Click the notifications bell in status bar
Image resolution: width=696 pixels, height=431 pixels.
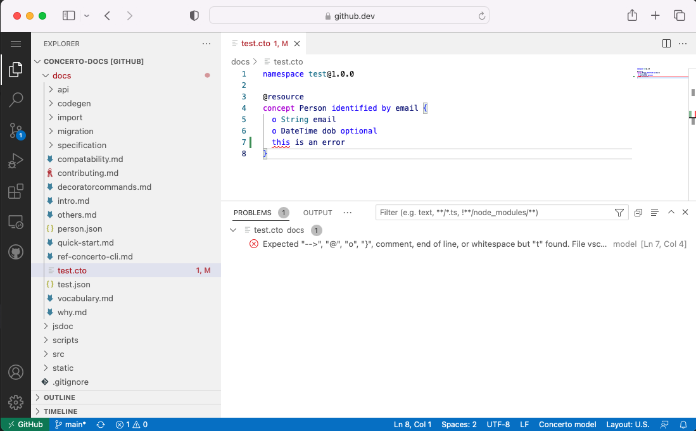click(683, 424)
